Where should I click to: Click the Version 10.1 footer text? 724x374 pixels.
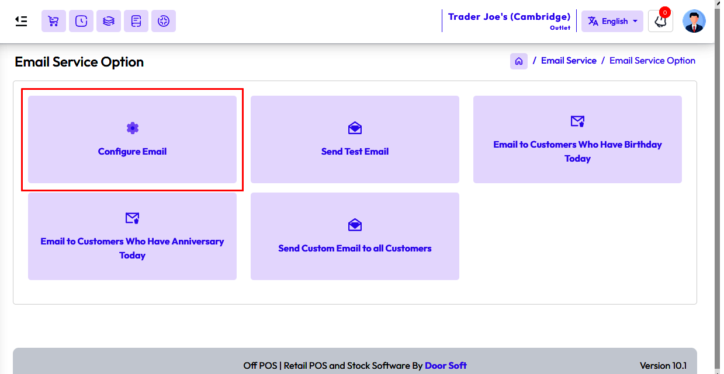tap(663, 366)
